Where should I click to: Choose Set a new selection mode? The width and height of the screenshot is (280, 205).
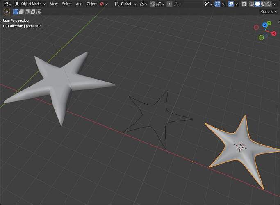[x=16, y=12]
